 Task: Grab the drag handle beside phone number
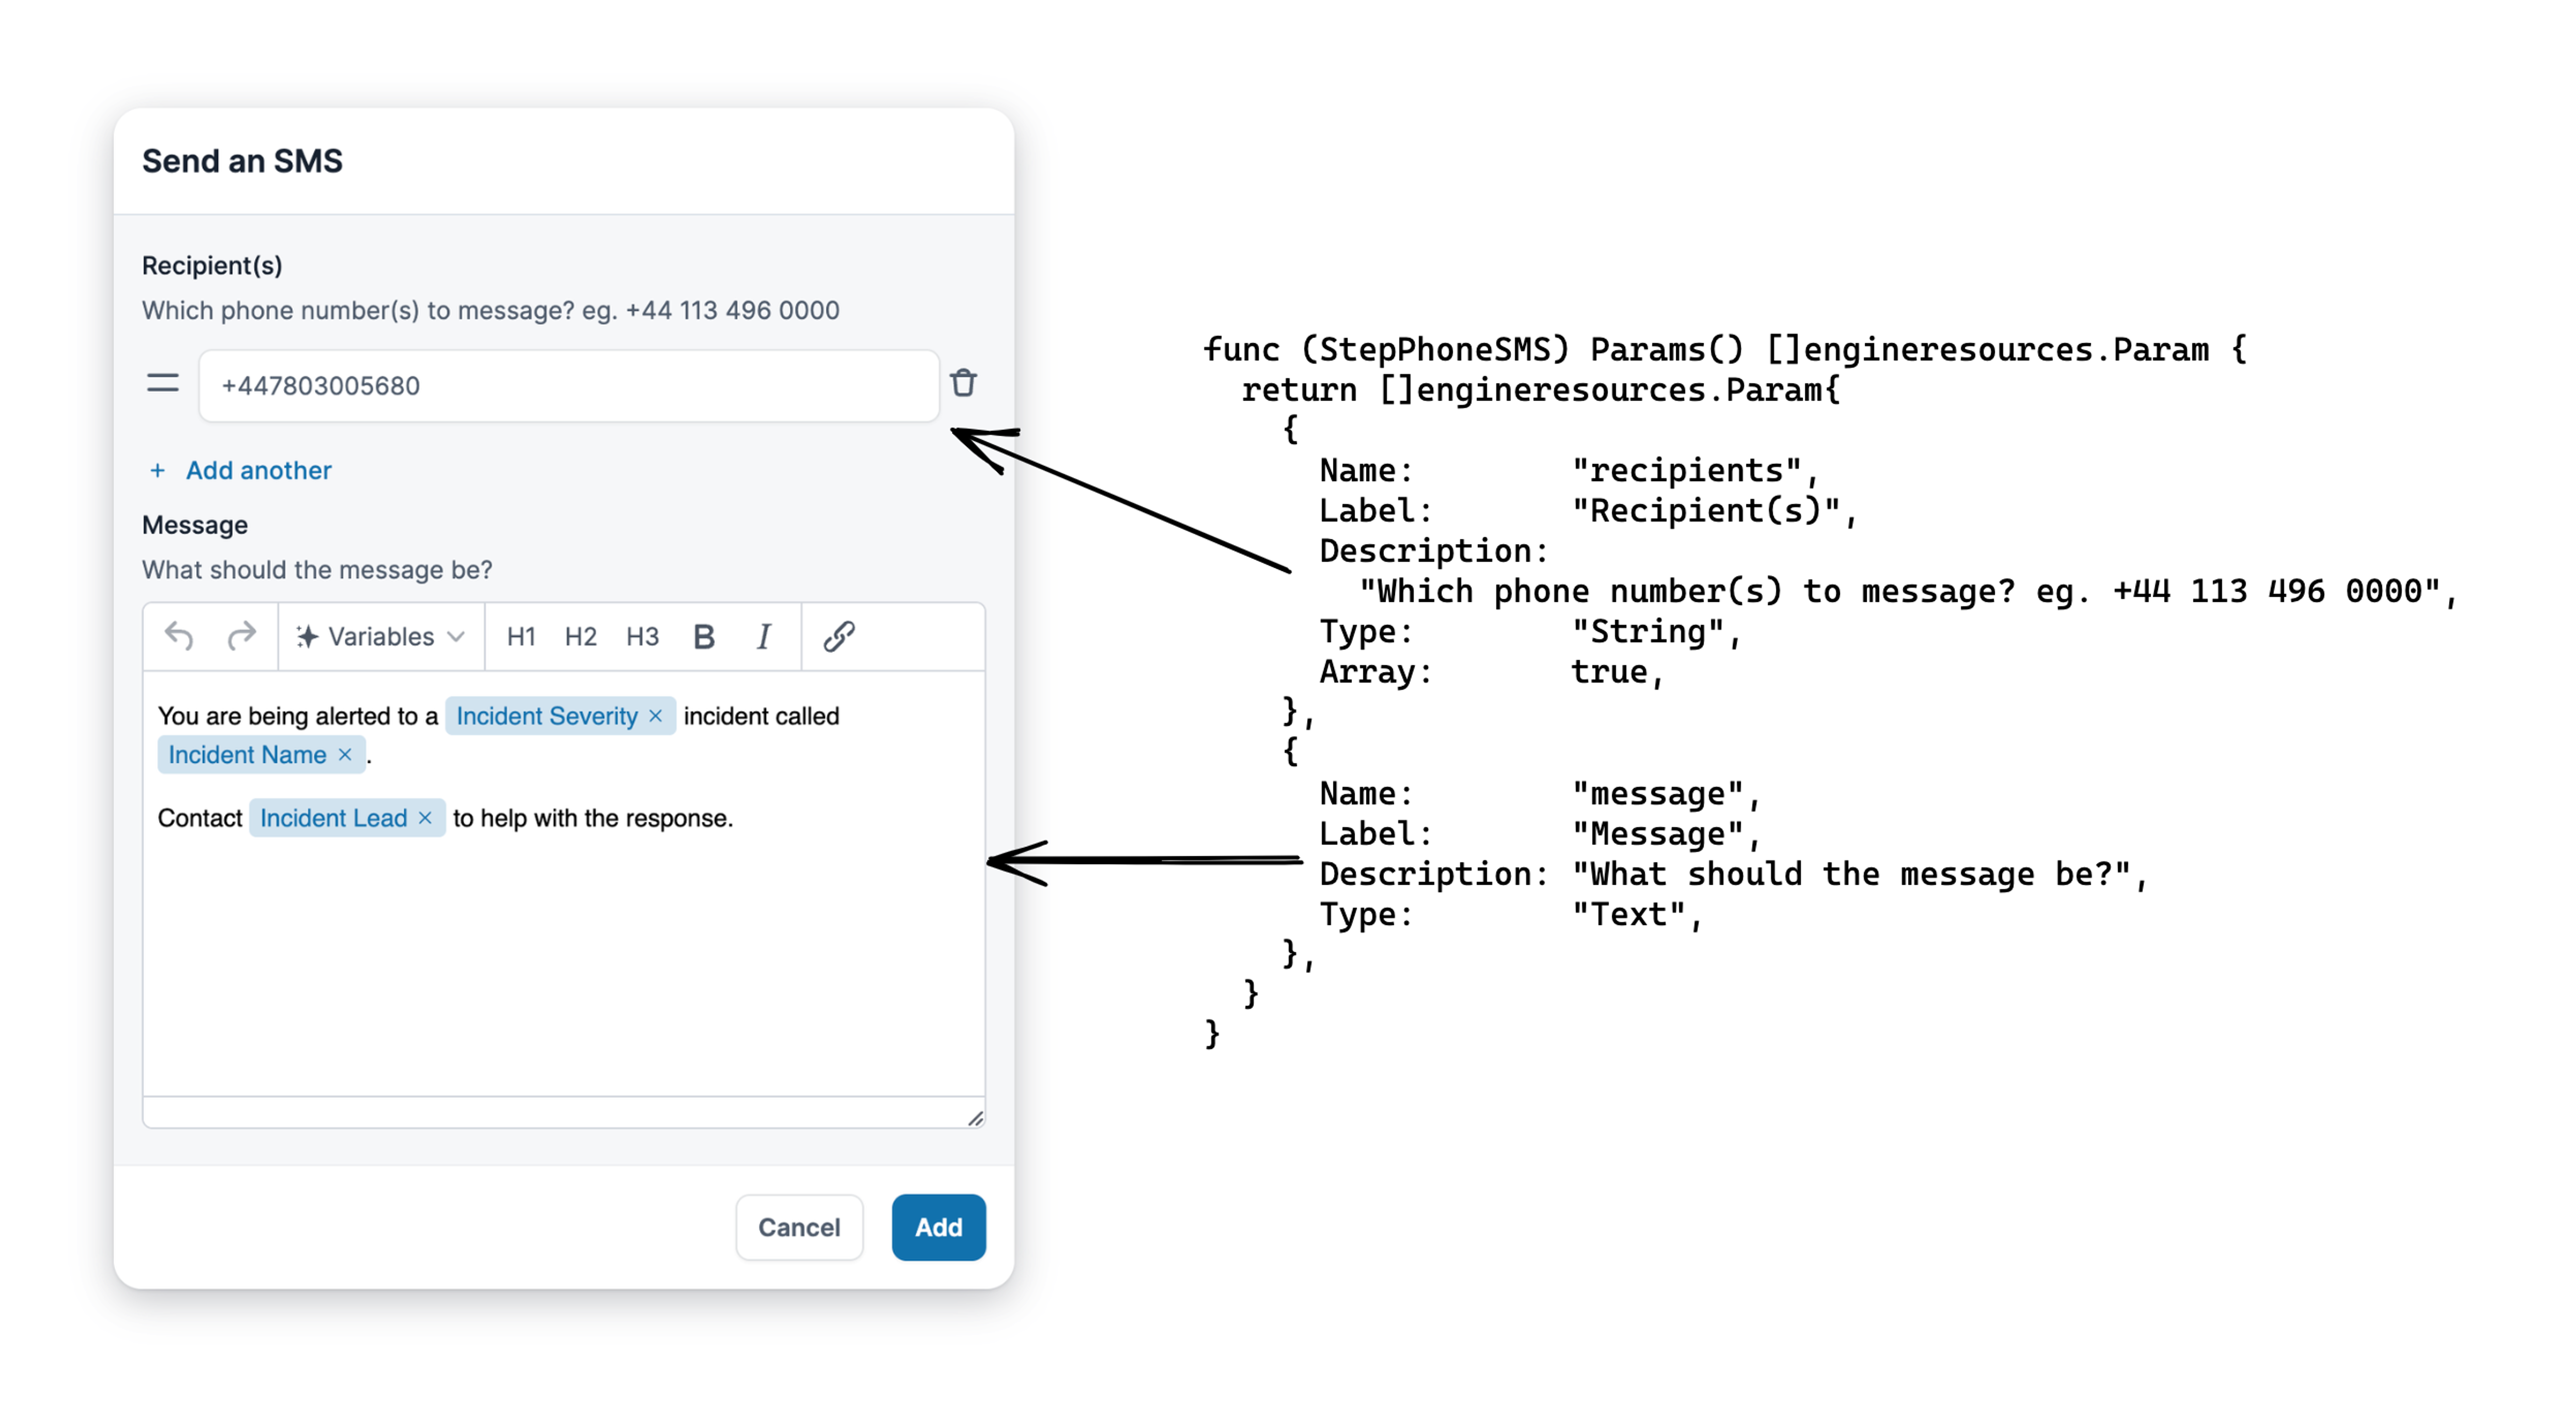click(163, 384)
